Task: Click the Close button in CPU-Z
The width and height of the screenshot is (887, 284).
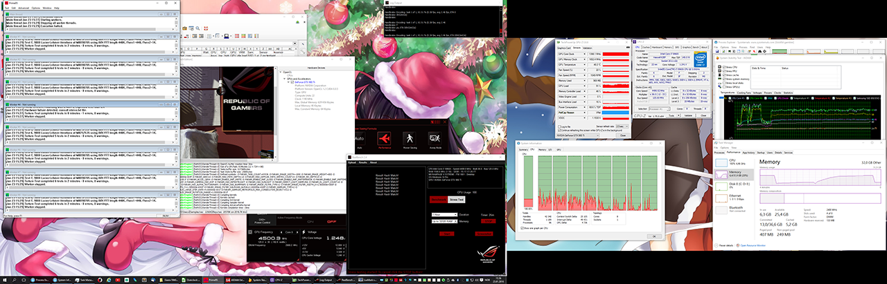Action: (703, 115)
